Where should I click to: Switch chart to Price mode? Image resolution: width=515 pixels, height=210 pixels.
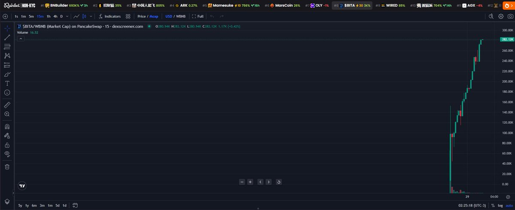142,16
